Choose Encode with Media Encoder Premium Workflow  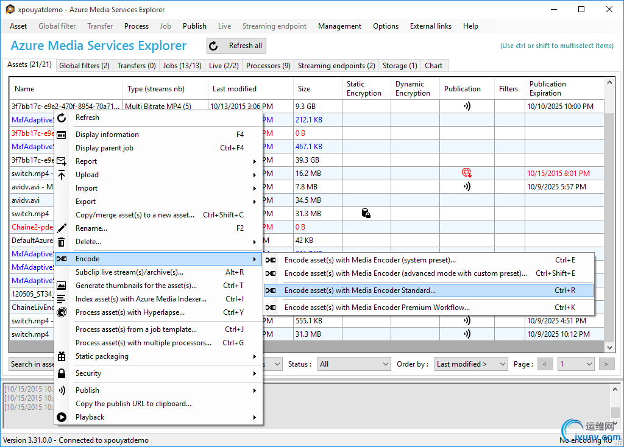428,308
